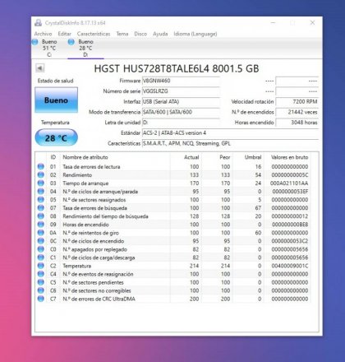
Task: Open the Idioma (Language) menu
Action: pyautogui.click(x=195, y=34)
